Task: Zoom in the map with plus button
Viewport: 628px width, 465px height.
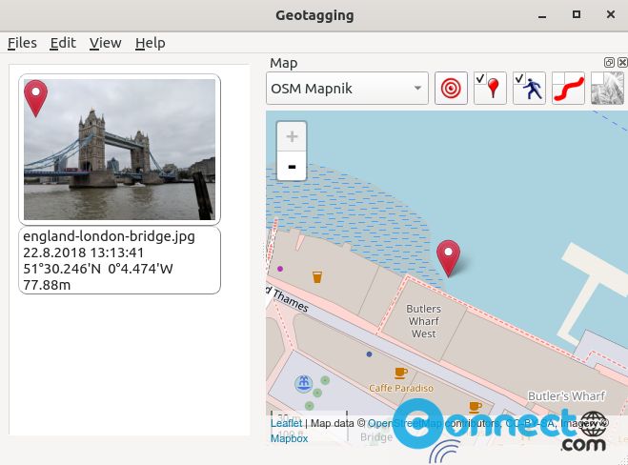Action: point(292,136)
